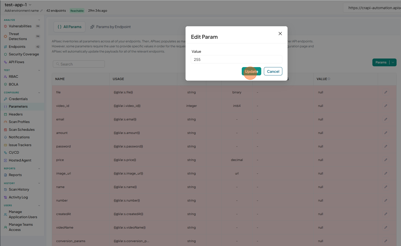Click the API Flows icon

(x=5, y=62)
